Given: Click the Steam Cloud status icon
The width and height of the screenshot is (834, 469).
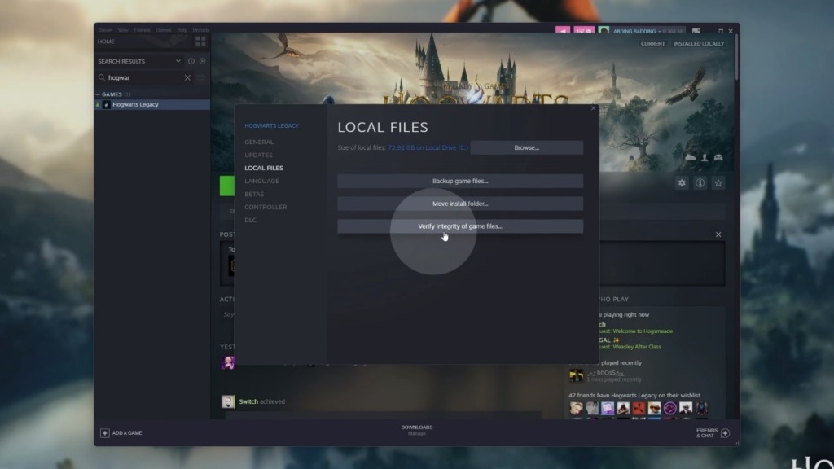Looking at the screenshot, I should (691, 157).
